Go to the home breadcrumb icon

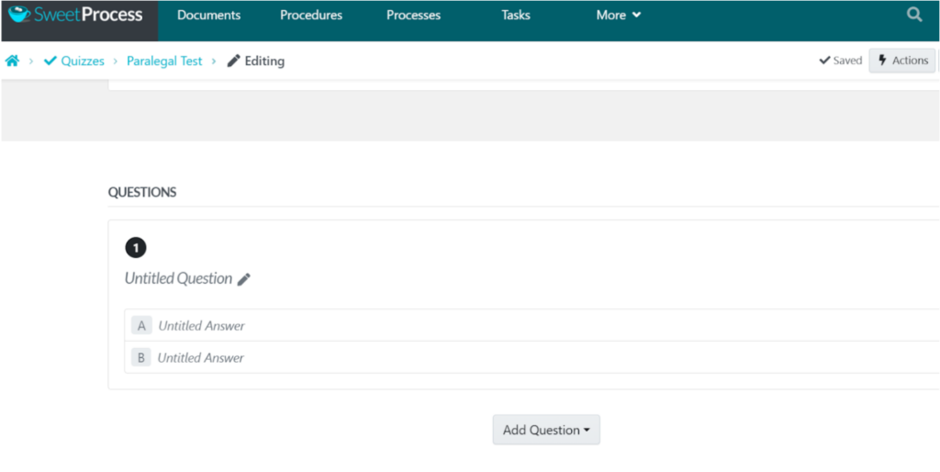pos(12,61)
